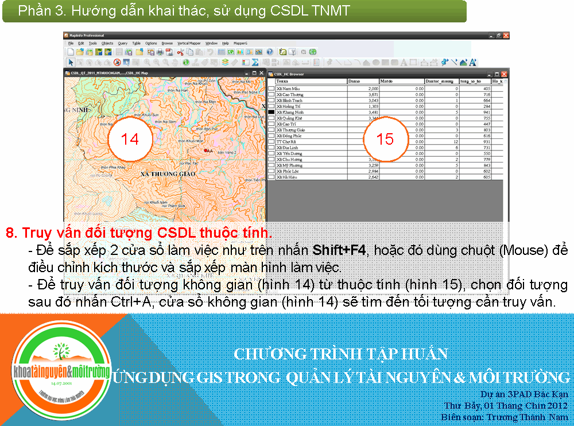Screen dimensions: 574x426
Task: Click the Matdo column header
Action: click(x=402, y=82)
